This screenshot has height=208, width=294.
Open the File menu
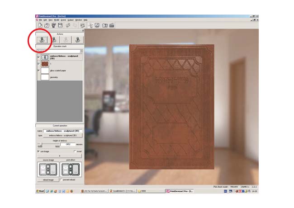click(x=40, y=20)
